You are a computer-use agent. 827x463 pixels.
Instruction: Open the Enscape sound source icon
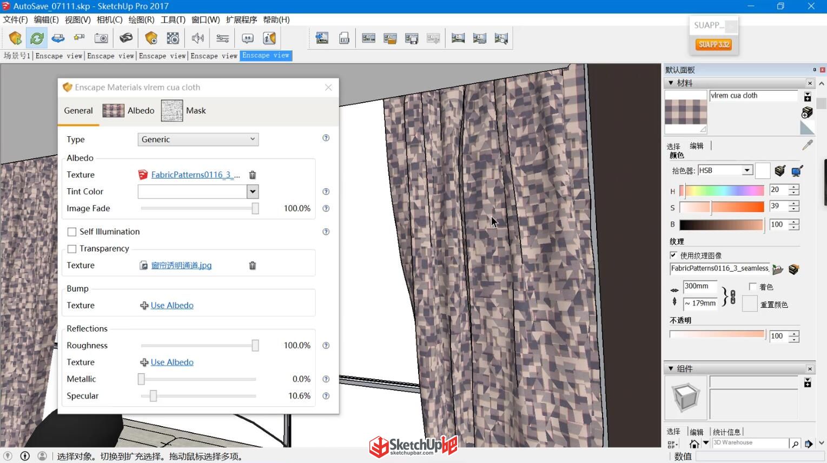[x=197, y=38]
